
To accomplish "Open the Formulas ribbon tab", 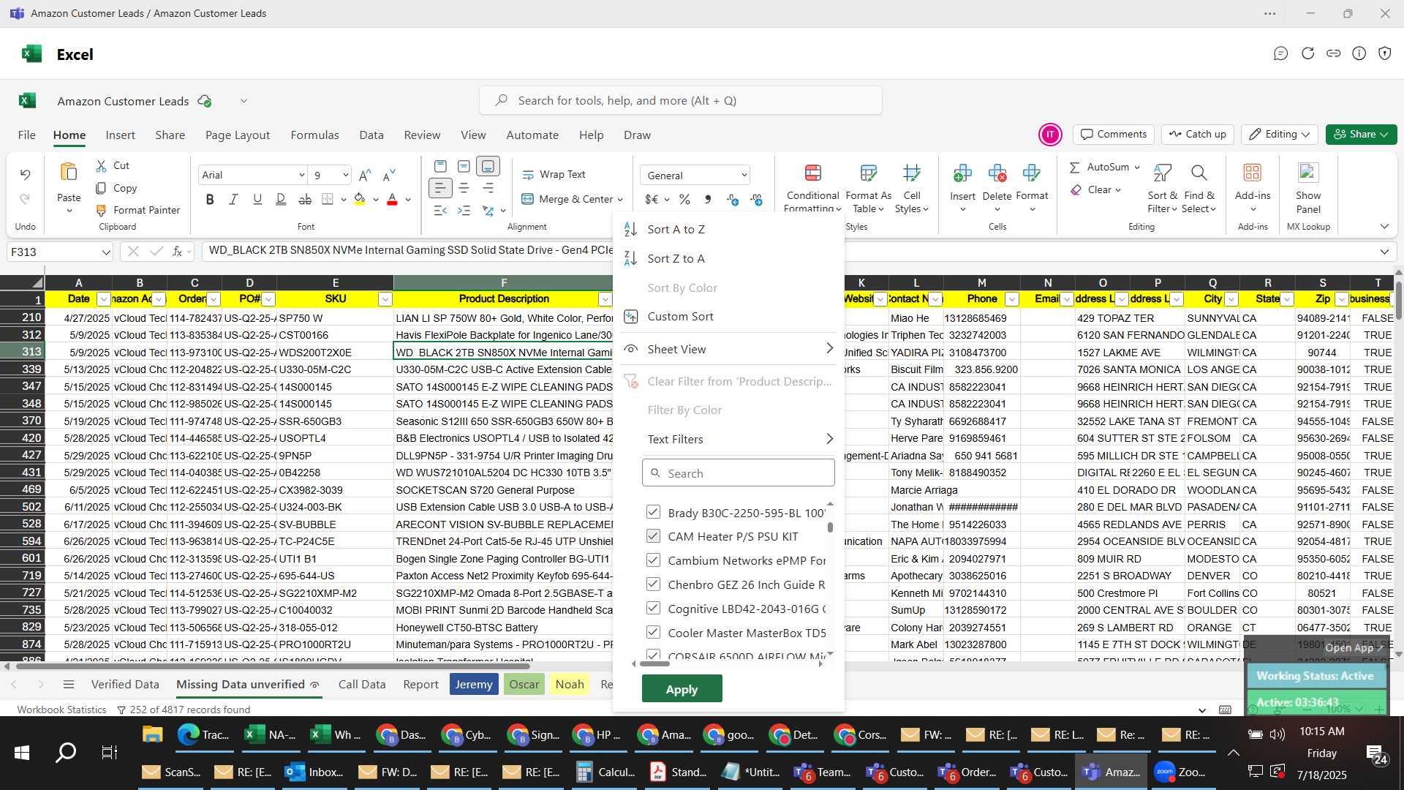I will click(x=314, y=135).
